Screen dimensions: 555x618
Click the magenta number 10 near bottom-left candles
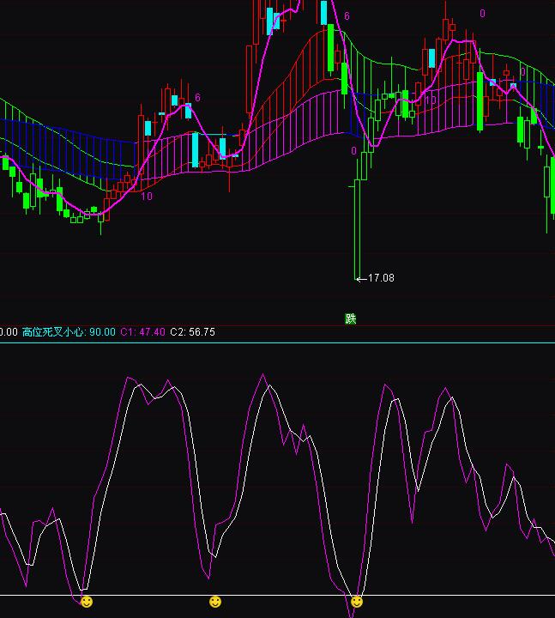pyautogui.click(x=147, y=197)
